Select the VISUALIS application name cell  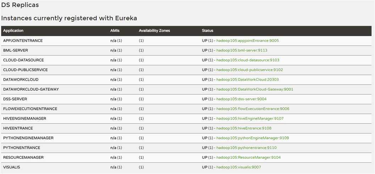(x=12, y=167)
